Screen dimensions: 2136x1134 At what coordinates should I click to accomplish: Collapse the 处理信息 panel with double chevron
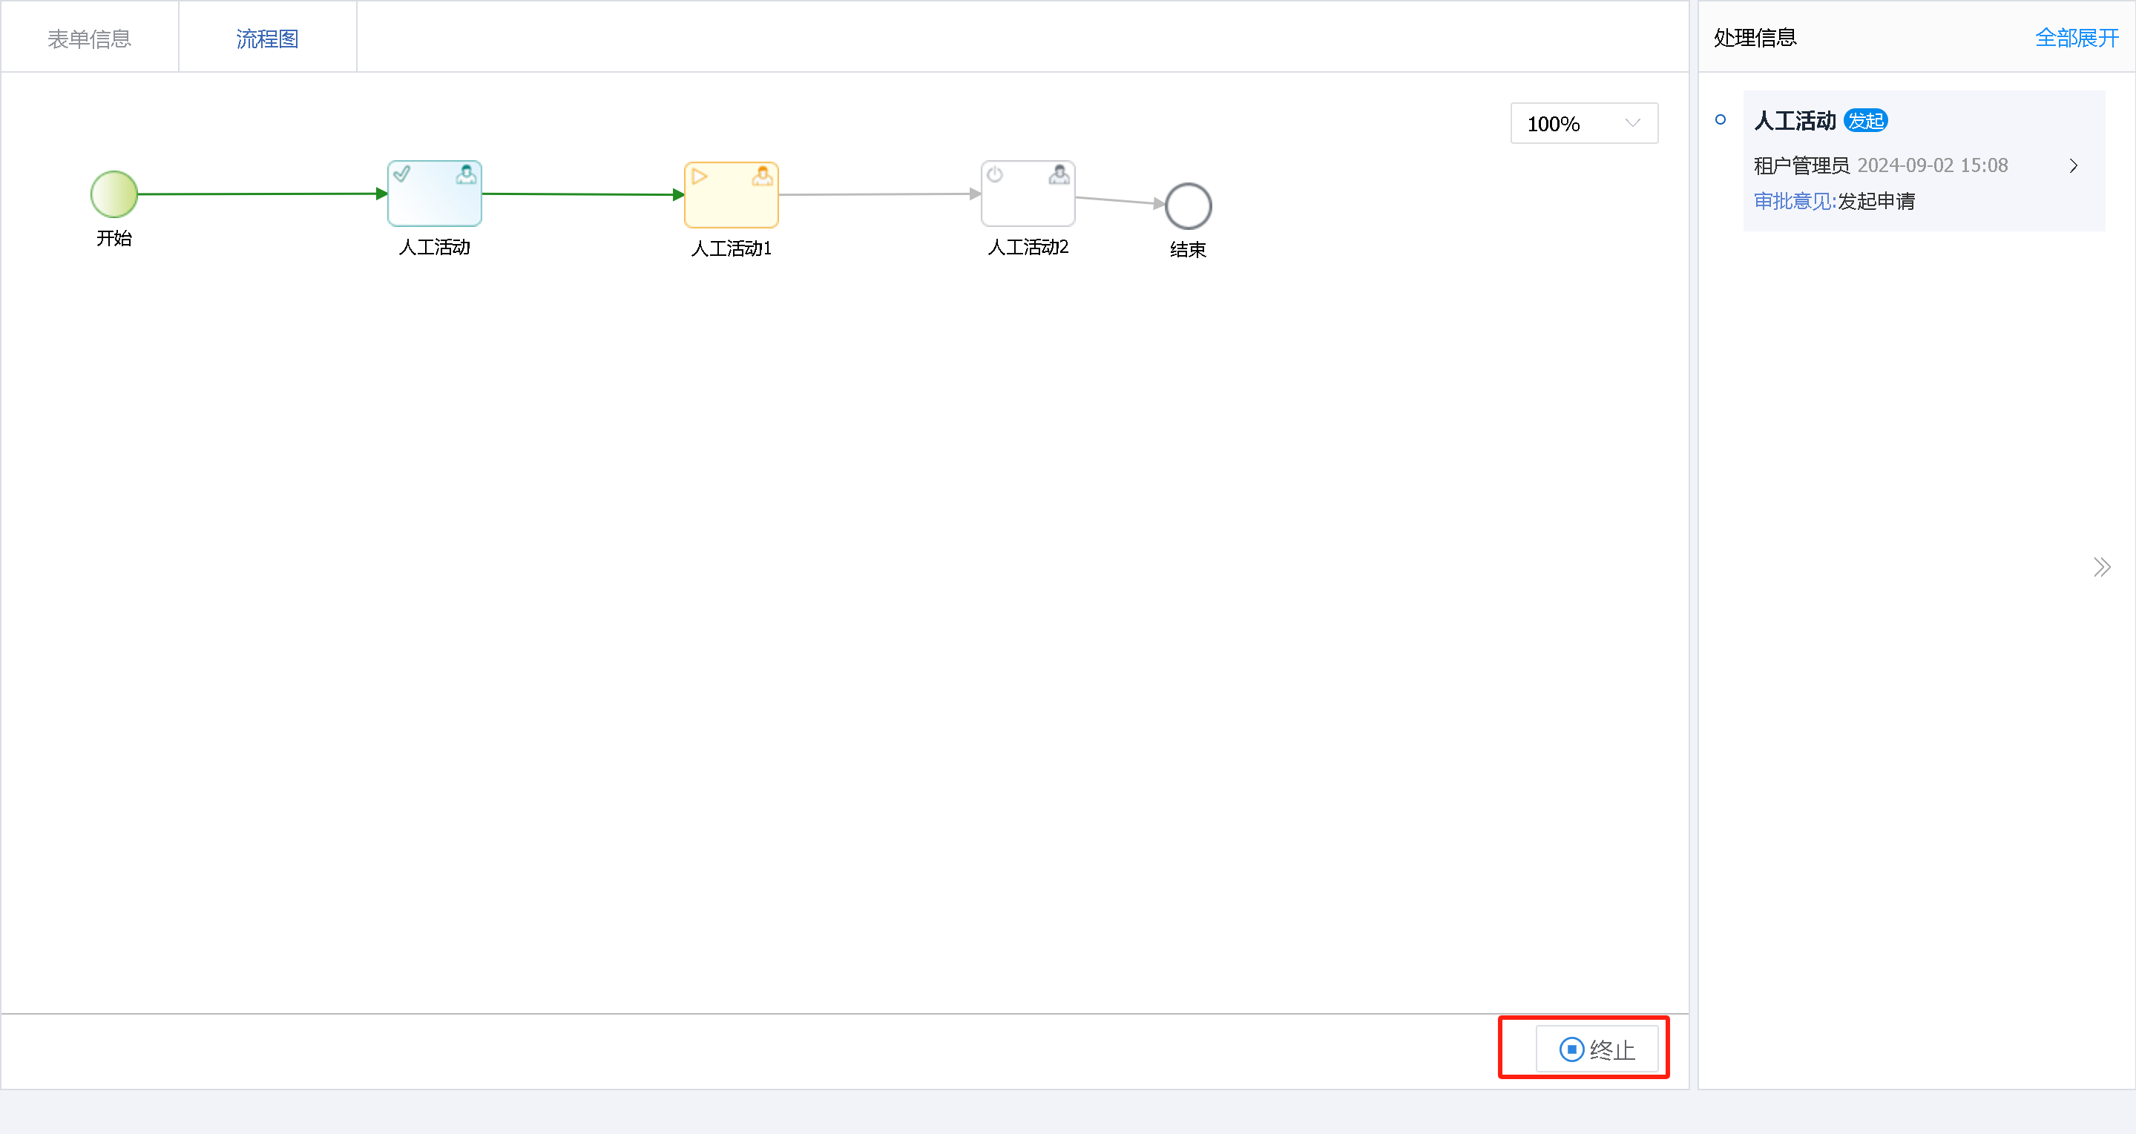[x=2102, y=566]
